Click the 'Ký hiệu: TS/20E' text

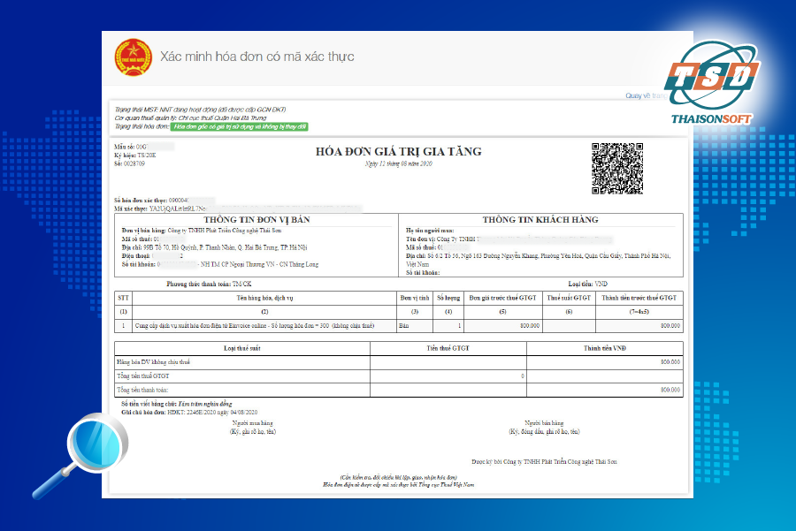tap(135, 156)
